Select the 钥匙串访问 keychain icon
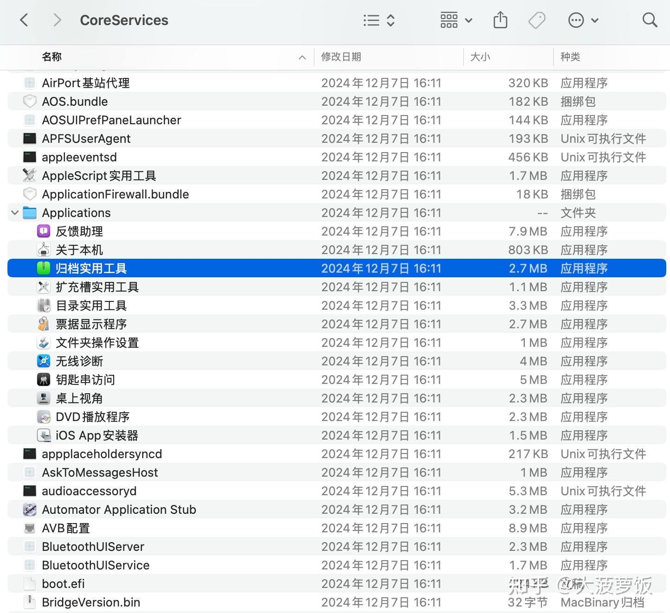Viewport: 670px width, 613px height. point(44,379)
